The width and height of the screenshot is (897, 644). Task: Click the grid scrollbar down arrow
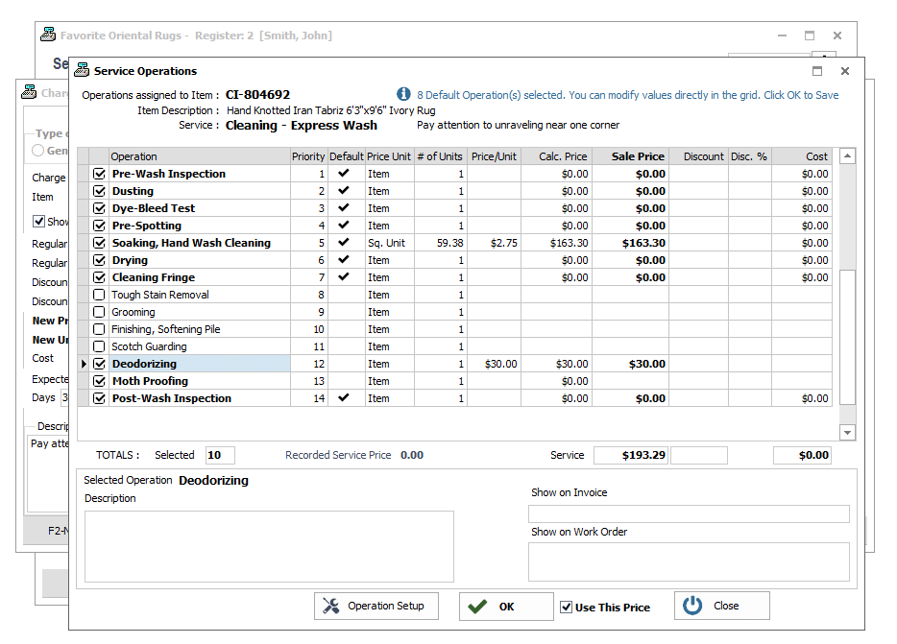[848, 433]
